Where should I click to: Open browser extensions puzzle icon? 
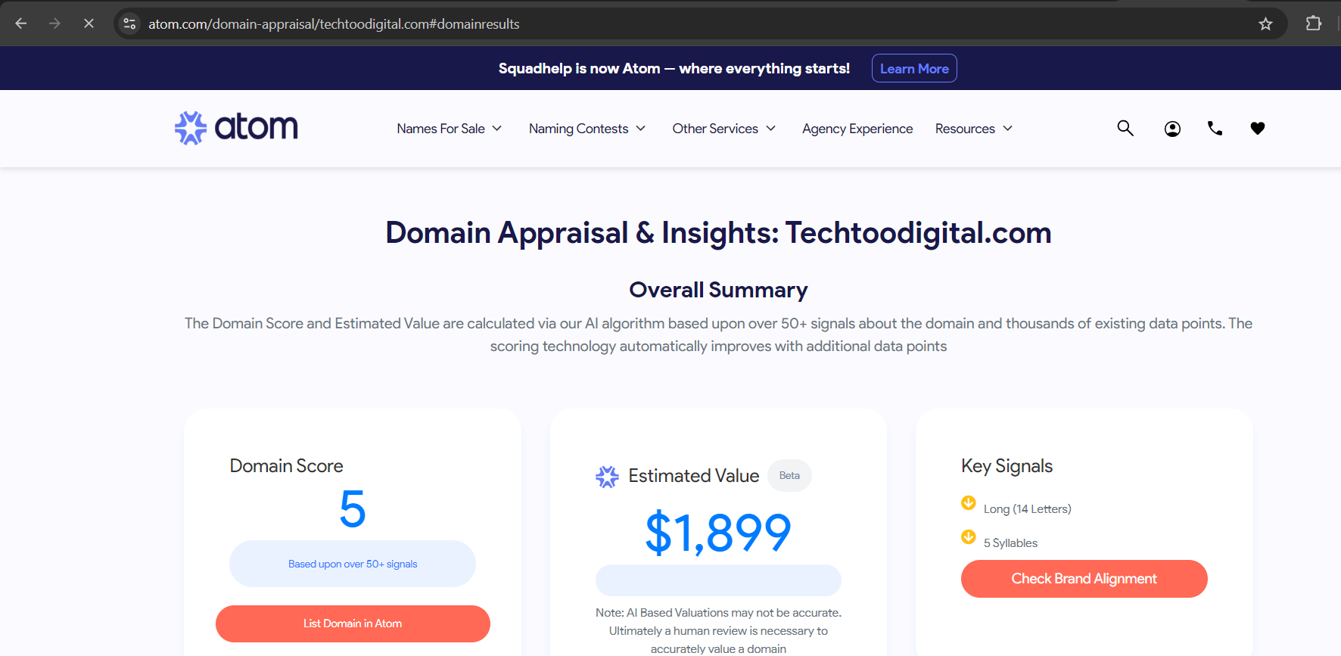pyautogui.click(x=1314, y=24)
